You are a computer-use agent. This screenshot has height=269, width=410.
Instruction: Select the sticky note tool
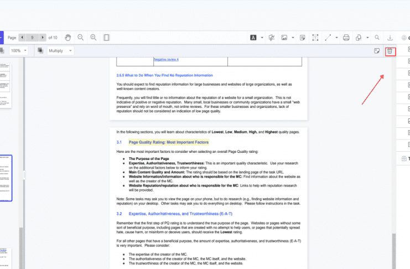tap(303, 38)
